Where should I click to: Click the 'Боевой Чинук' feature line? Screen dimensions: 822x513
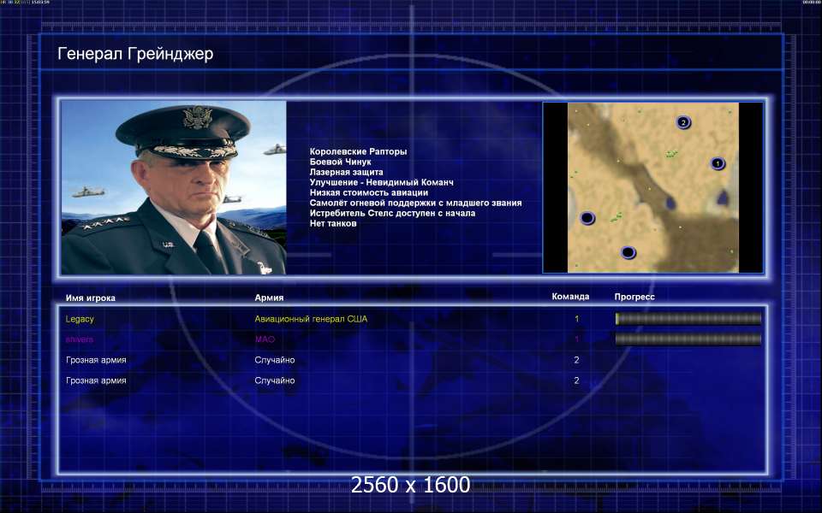point(340,162)
